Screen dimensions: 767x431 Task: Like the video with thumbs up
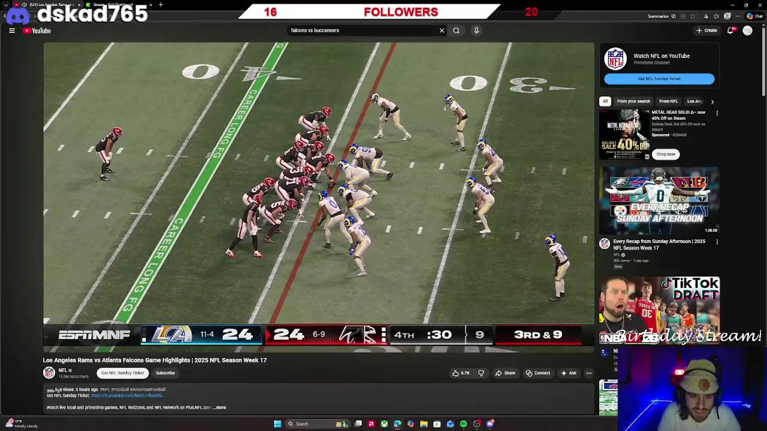coord(461,373)
